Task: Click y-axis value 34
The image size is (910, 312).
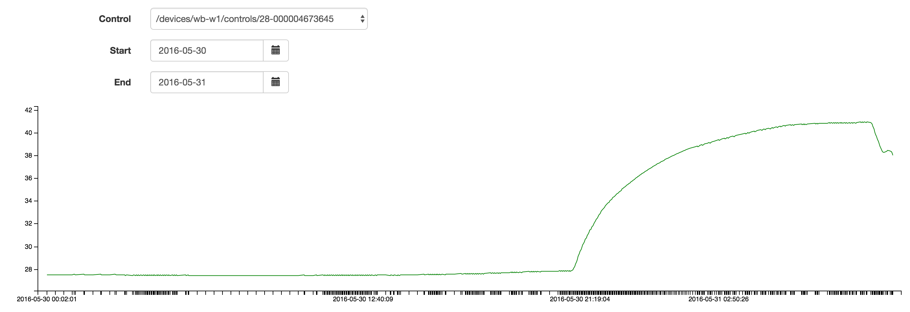Action: [x=28, y=201]
